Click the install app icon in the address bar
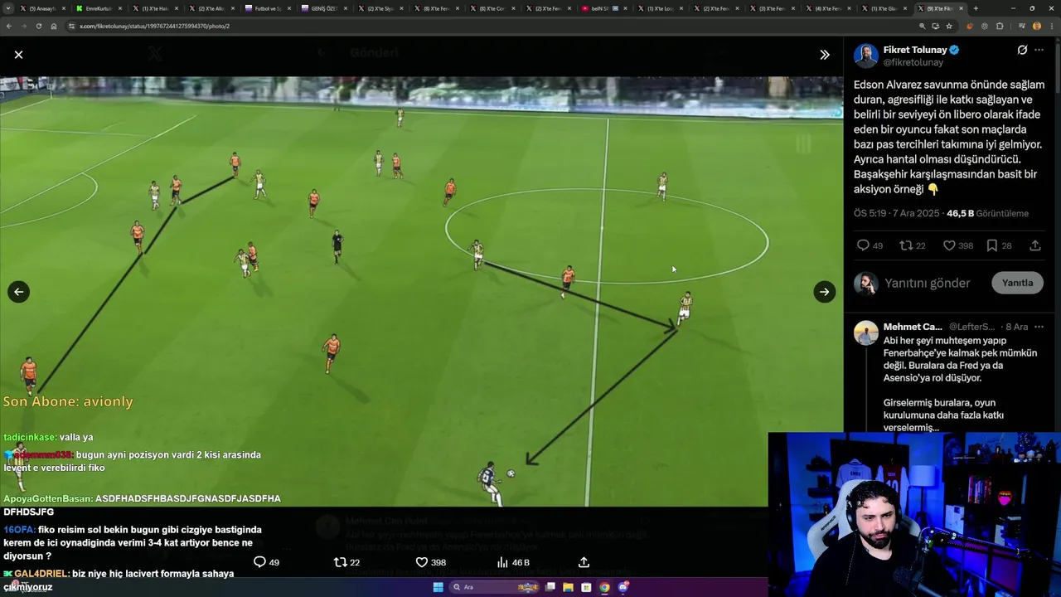 (936, 26)
